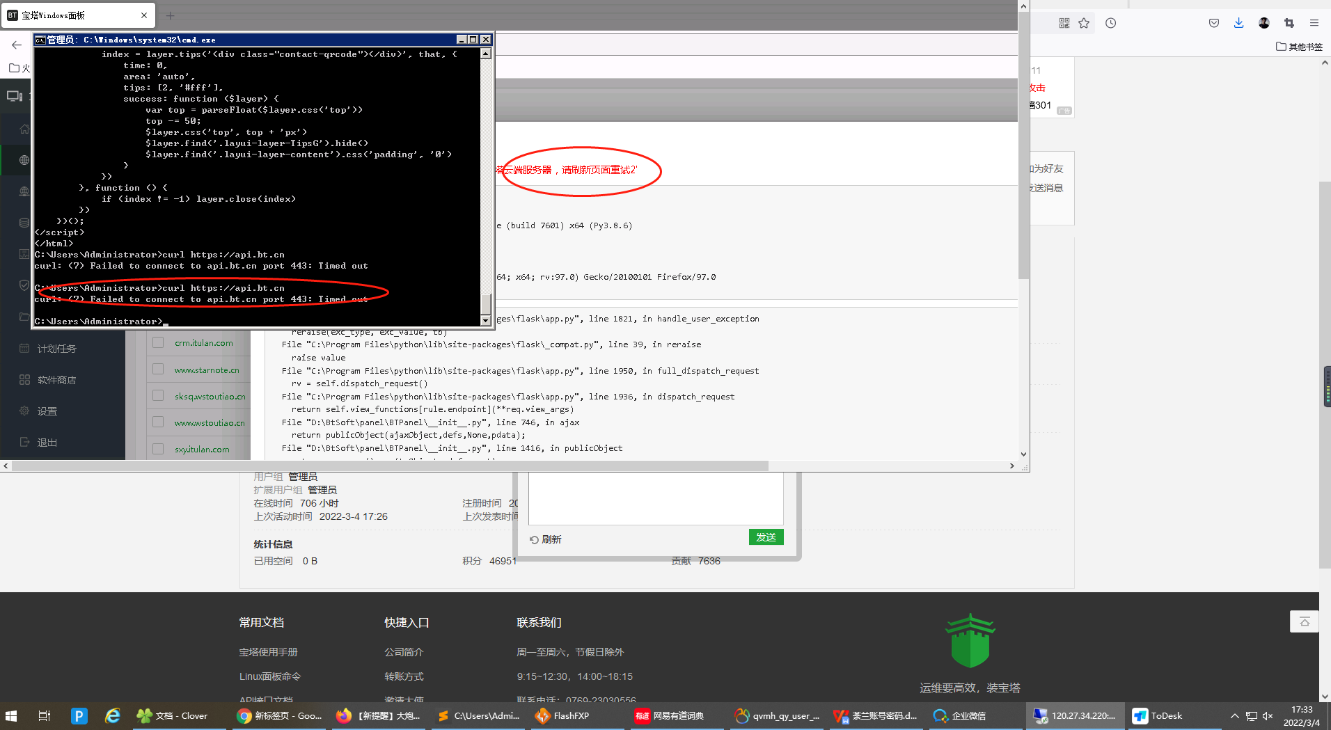This screenshot has width=1331, height=730.
Task: Click the back-to-top arrow button
Action: [x=1305, y=621]
